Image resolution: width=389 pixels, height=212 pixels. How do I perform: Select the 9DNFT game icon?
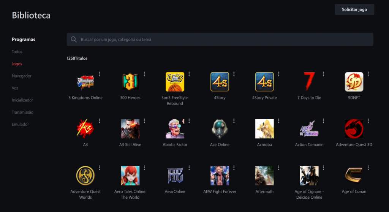(354, 82)
